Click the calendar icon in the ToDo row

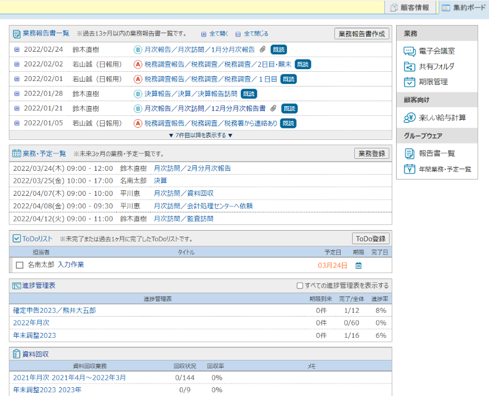tap(358, 265)
